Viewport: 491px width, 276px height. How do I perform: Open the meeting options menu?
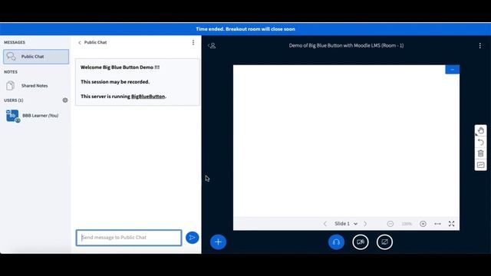click(480, 46)
